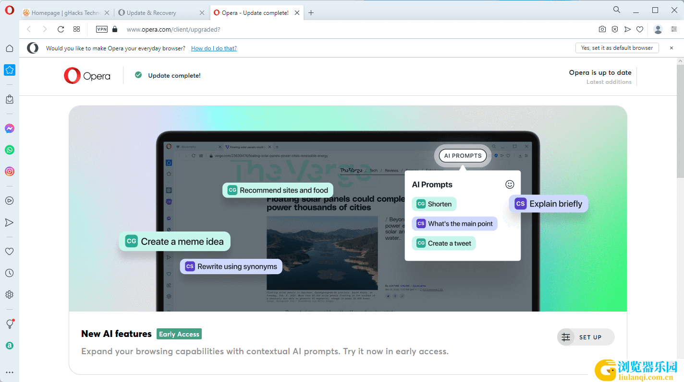Image resolution: width=684 pixels, height=382 pixels.
Task: Reload the current page
Action: point(61,29)
